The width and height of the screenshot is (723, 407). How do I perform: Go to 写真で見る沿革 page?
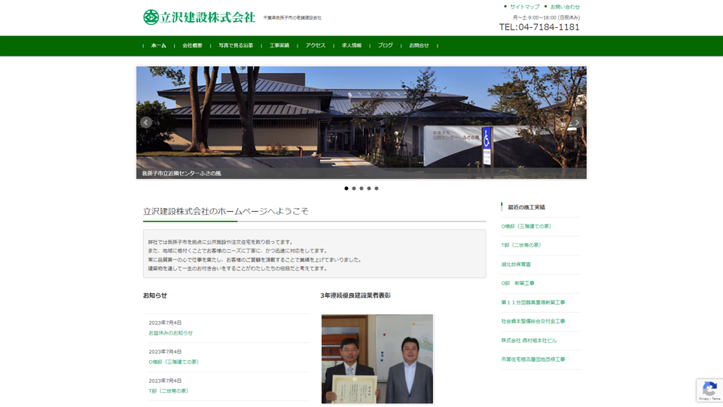click(236, 46)
